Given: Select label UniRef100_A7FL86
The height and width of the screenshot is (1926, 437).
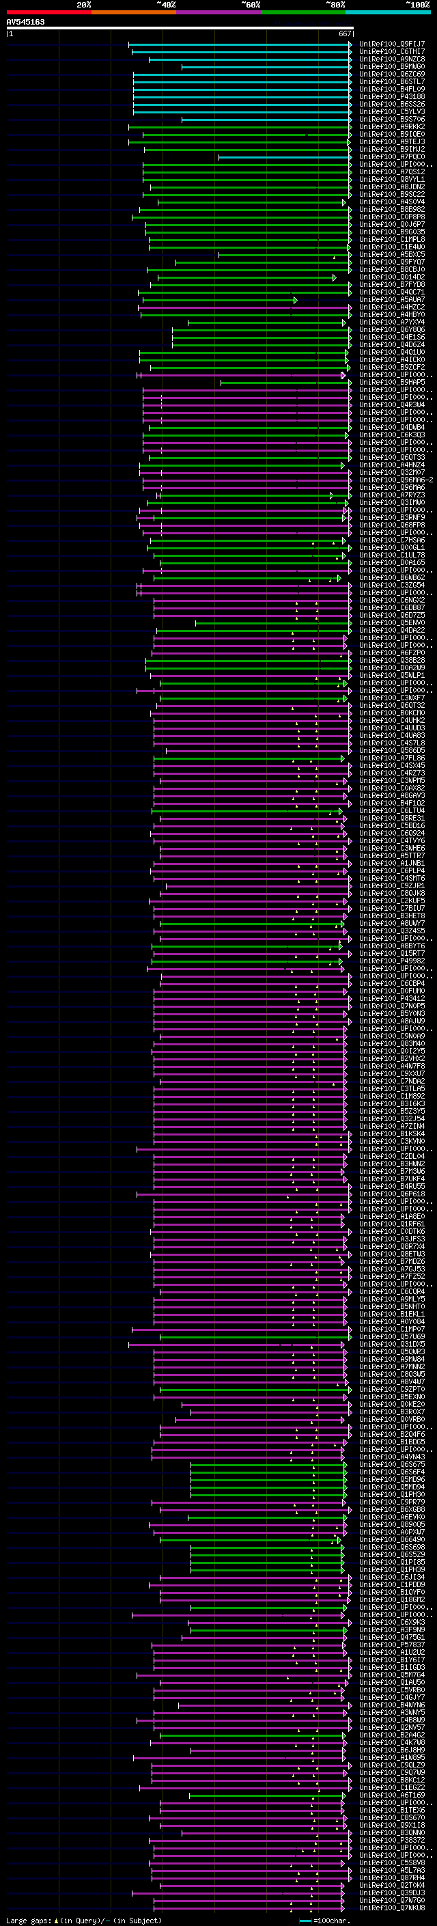Looking at the screenshot, I should [392, 758].
